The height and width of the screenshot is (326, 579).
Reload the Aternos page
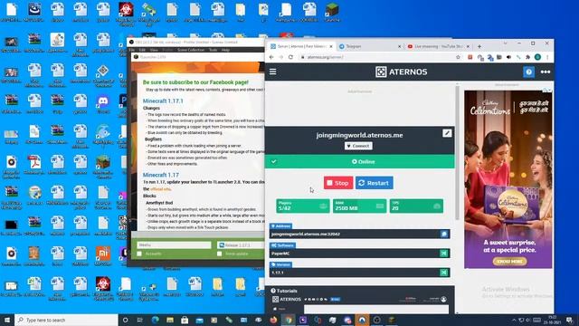click(x=290, y=57)
